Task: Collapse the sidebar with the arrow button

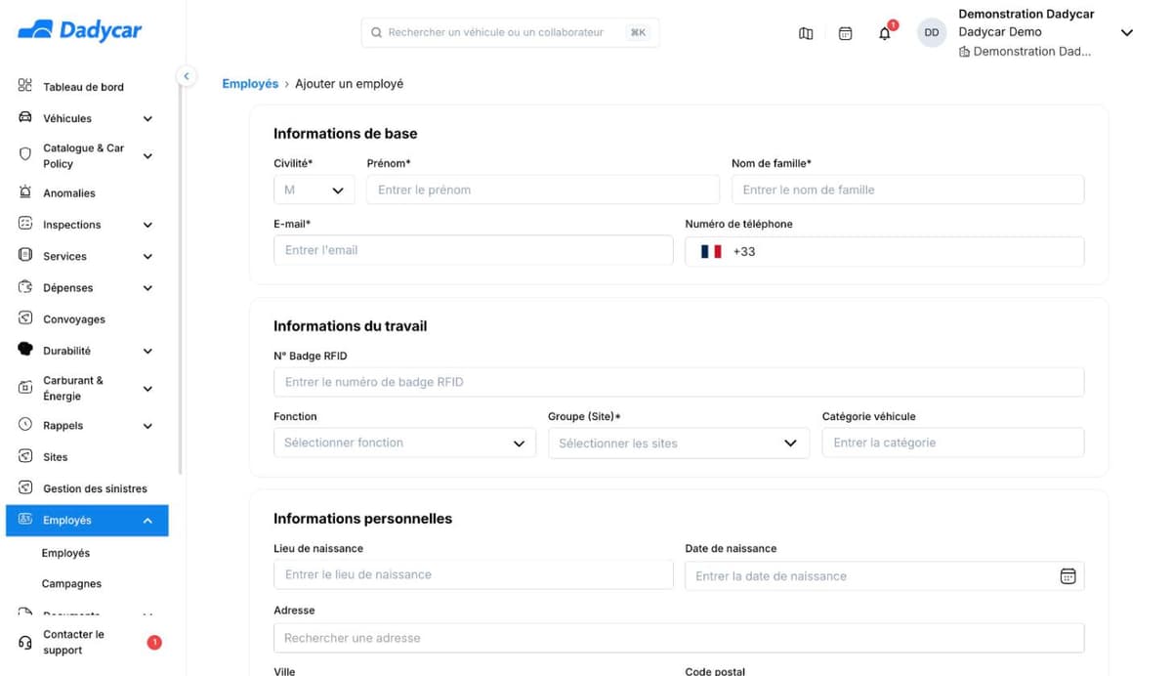Action: (186, 76)
